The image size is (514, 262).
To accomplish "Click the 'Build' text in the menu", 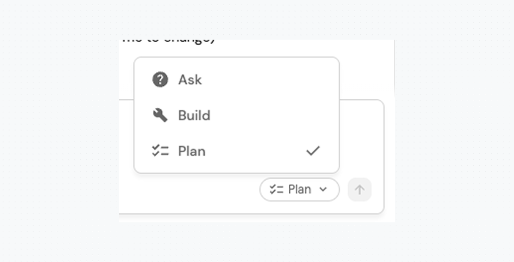I will pos(194,116).
